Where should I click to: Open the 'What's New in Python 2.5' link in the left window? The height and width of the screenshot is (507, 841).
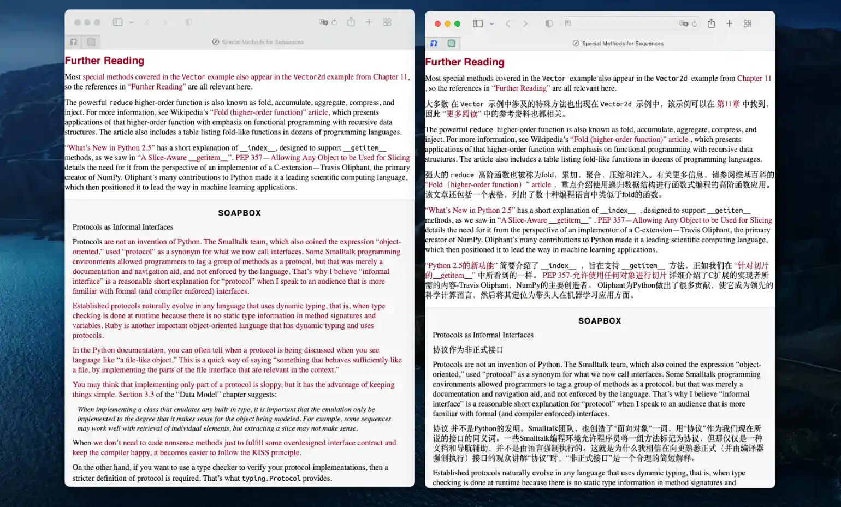point(110,148)
